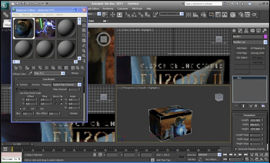This screenshot has height=163, width=270.
Task: Toggle Percent Snap in main toolbar
Action: tap(141, 15)
